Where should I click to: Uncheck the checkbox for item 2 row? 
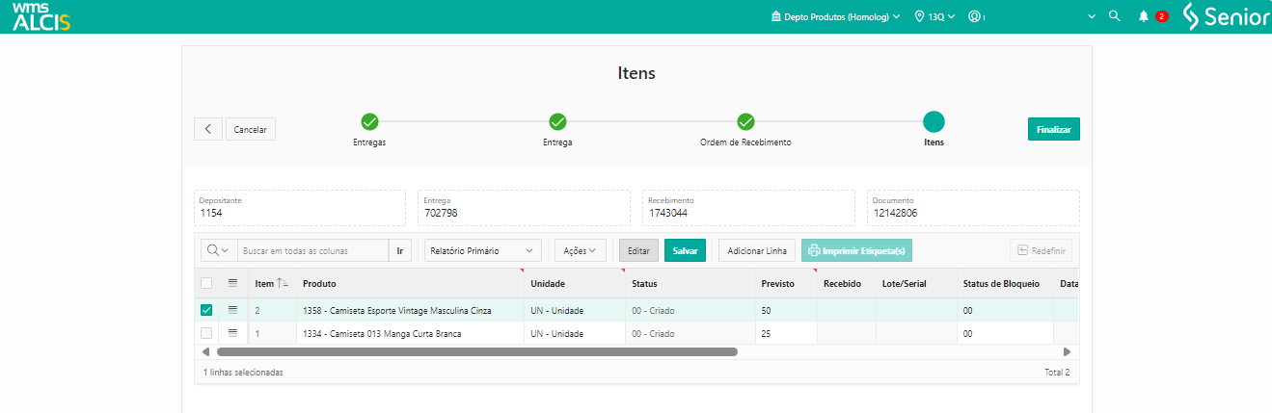206,310
